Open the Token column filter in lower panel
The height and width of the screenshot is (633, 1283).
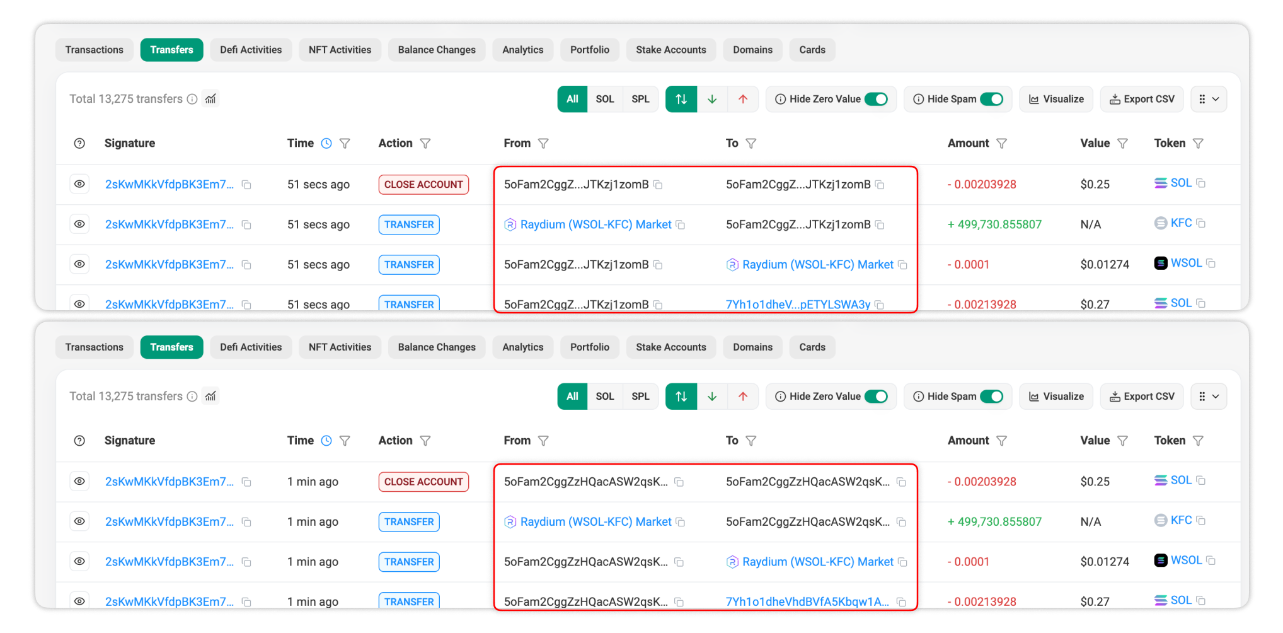[x=1198, y=441]
